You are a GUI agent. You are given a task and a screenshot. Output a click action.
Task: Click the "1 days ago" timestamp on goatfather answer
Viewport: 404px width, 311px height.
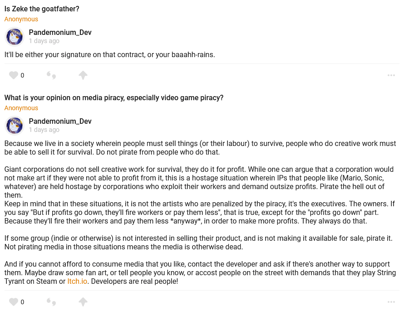pyautogui.click(x=44, y=41)
